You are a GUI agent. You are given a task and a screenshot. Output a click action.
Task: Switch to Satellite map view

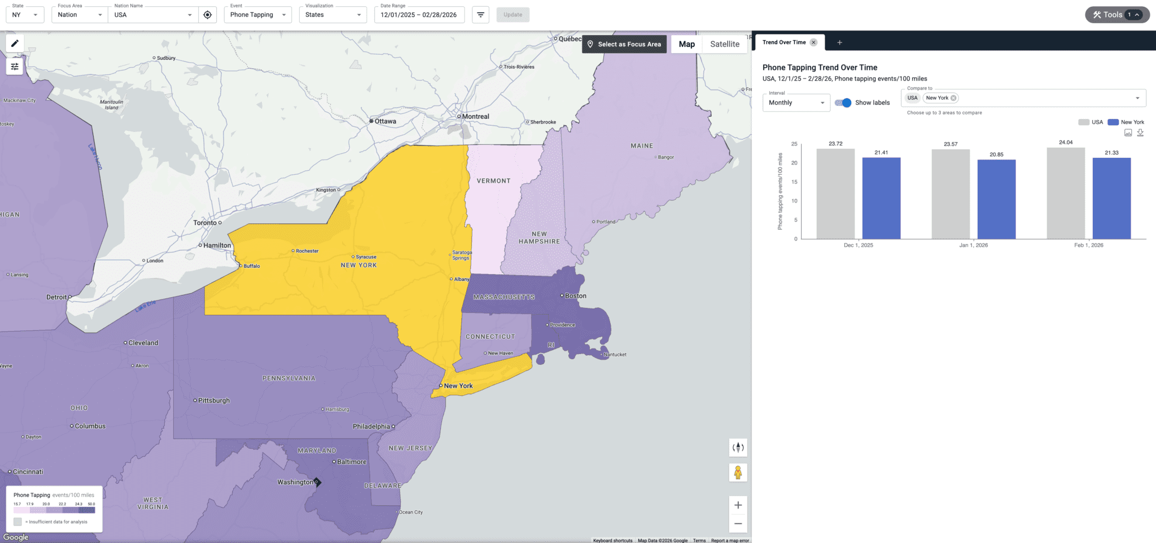(x=724, y=44)
